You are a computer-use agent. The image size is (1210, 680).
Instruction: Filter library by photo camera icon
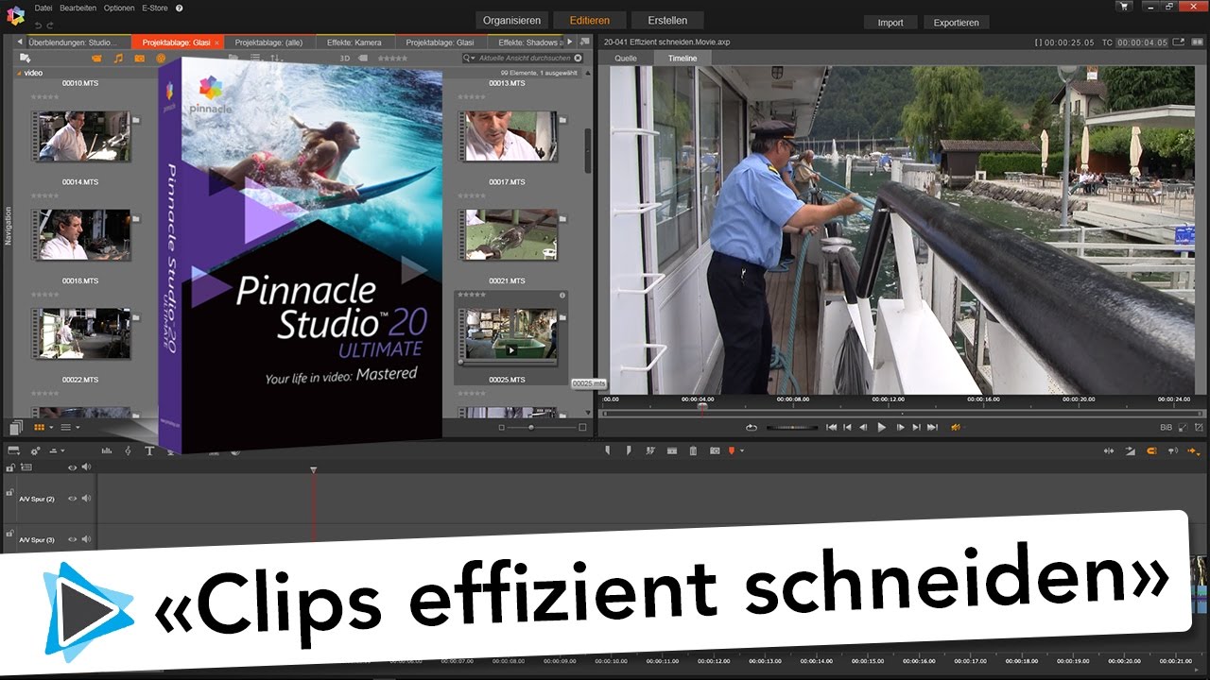click(x=140, y=59)
